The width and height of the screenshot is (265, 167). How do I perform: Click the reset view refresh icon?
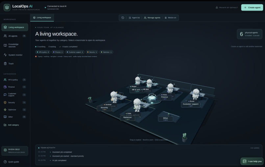click(x=123, y=18)
